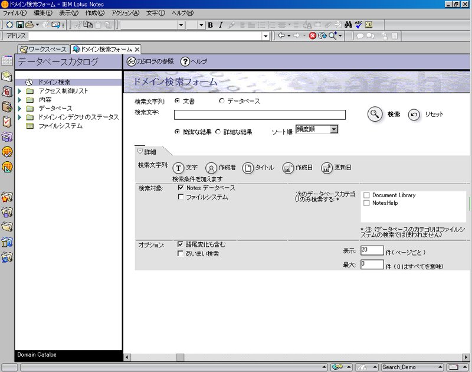Open the ソート順 sort order dropdown
The image size is (472, 372).
[334, 129]
